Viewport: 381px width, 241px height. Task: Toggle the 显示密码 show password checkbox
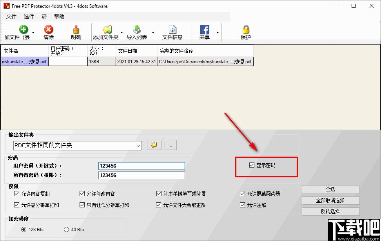(x=252, y=165)
